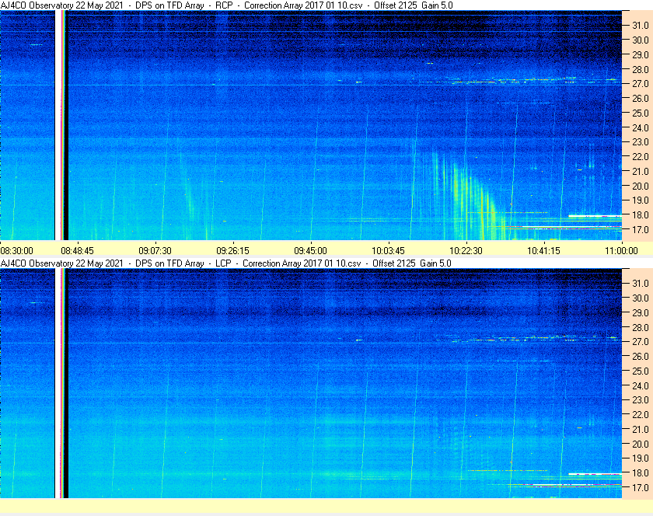Click the 29.0 frequency label on LCP plot
This screenshot has height=516, width=653.
pos(641,312)
